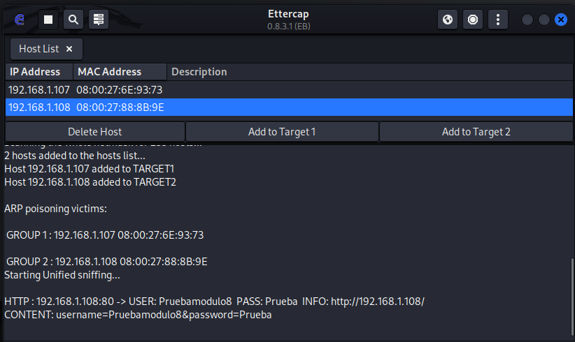The image size is (575, 342).
Task: Click the Delete Host button
Action: [95, 132]
